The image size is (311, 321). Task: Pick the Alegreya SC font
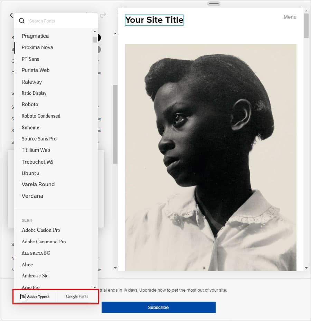click(x=36, y=253)
